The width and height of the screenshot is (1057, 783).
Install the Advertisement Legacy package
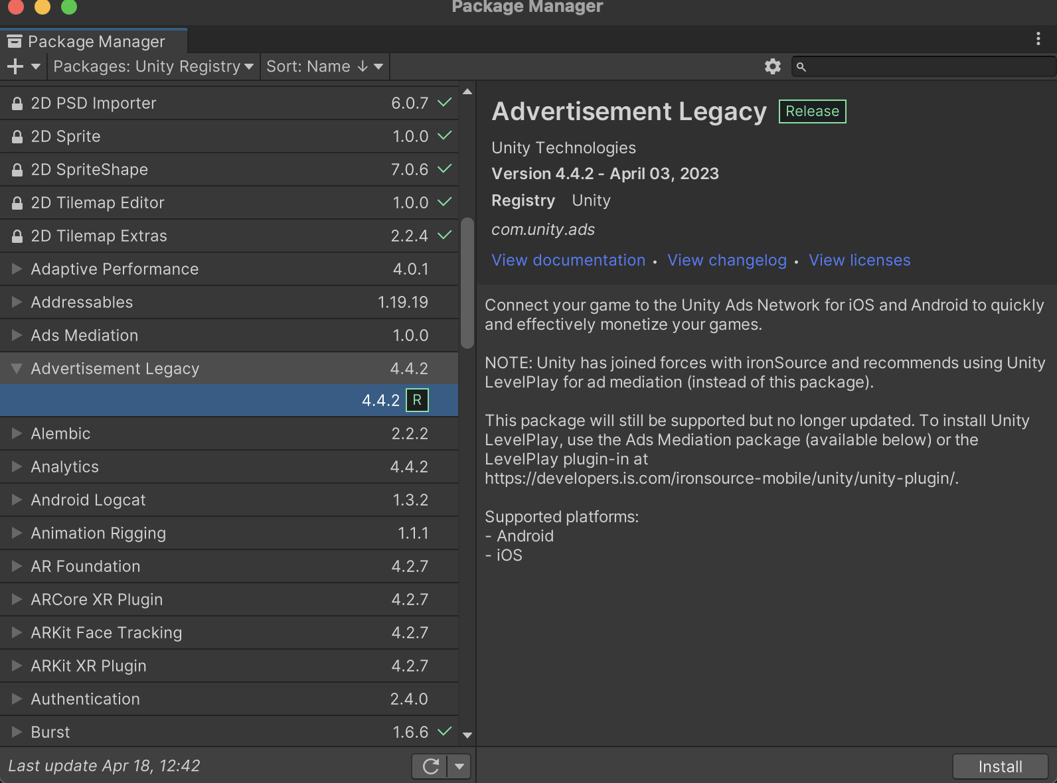(x=1001, y=766)
